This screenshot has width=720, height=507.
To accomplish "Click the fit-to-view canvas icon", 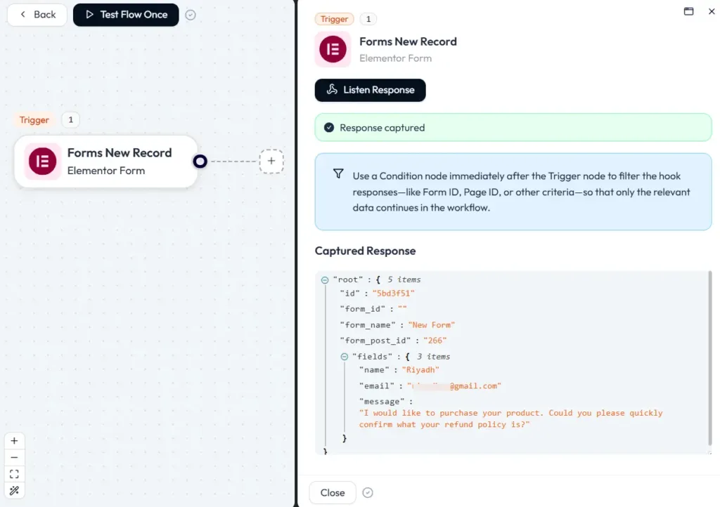I will (x=14, y=474).
